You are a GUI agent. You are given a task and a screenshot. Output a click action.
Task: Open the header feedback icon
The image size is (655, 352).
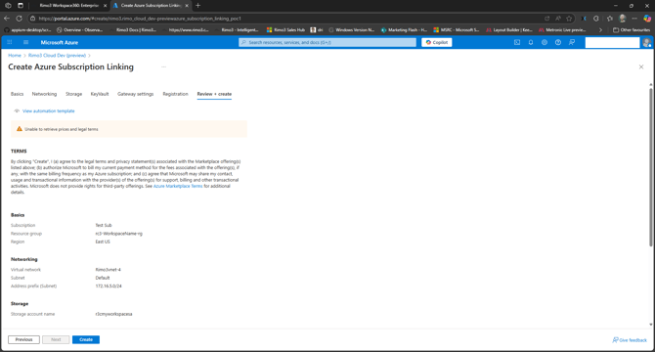click(572, 42)
